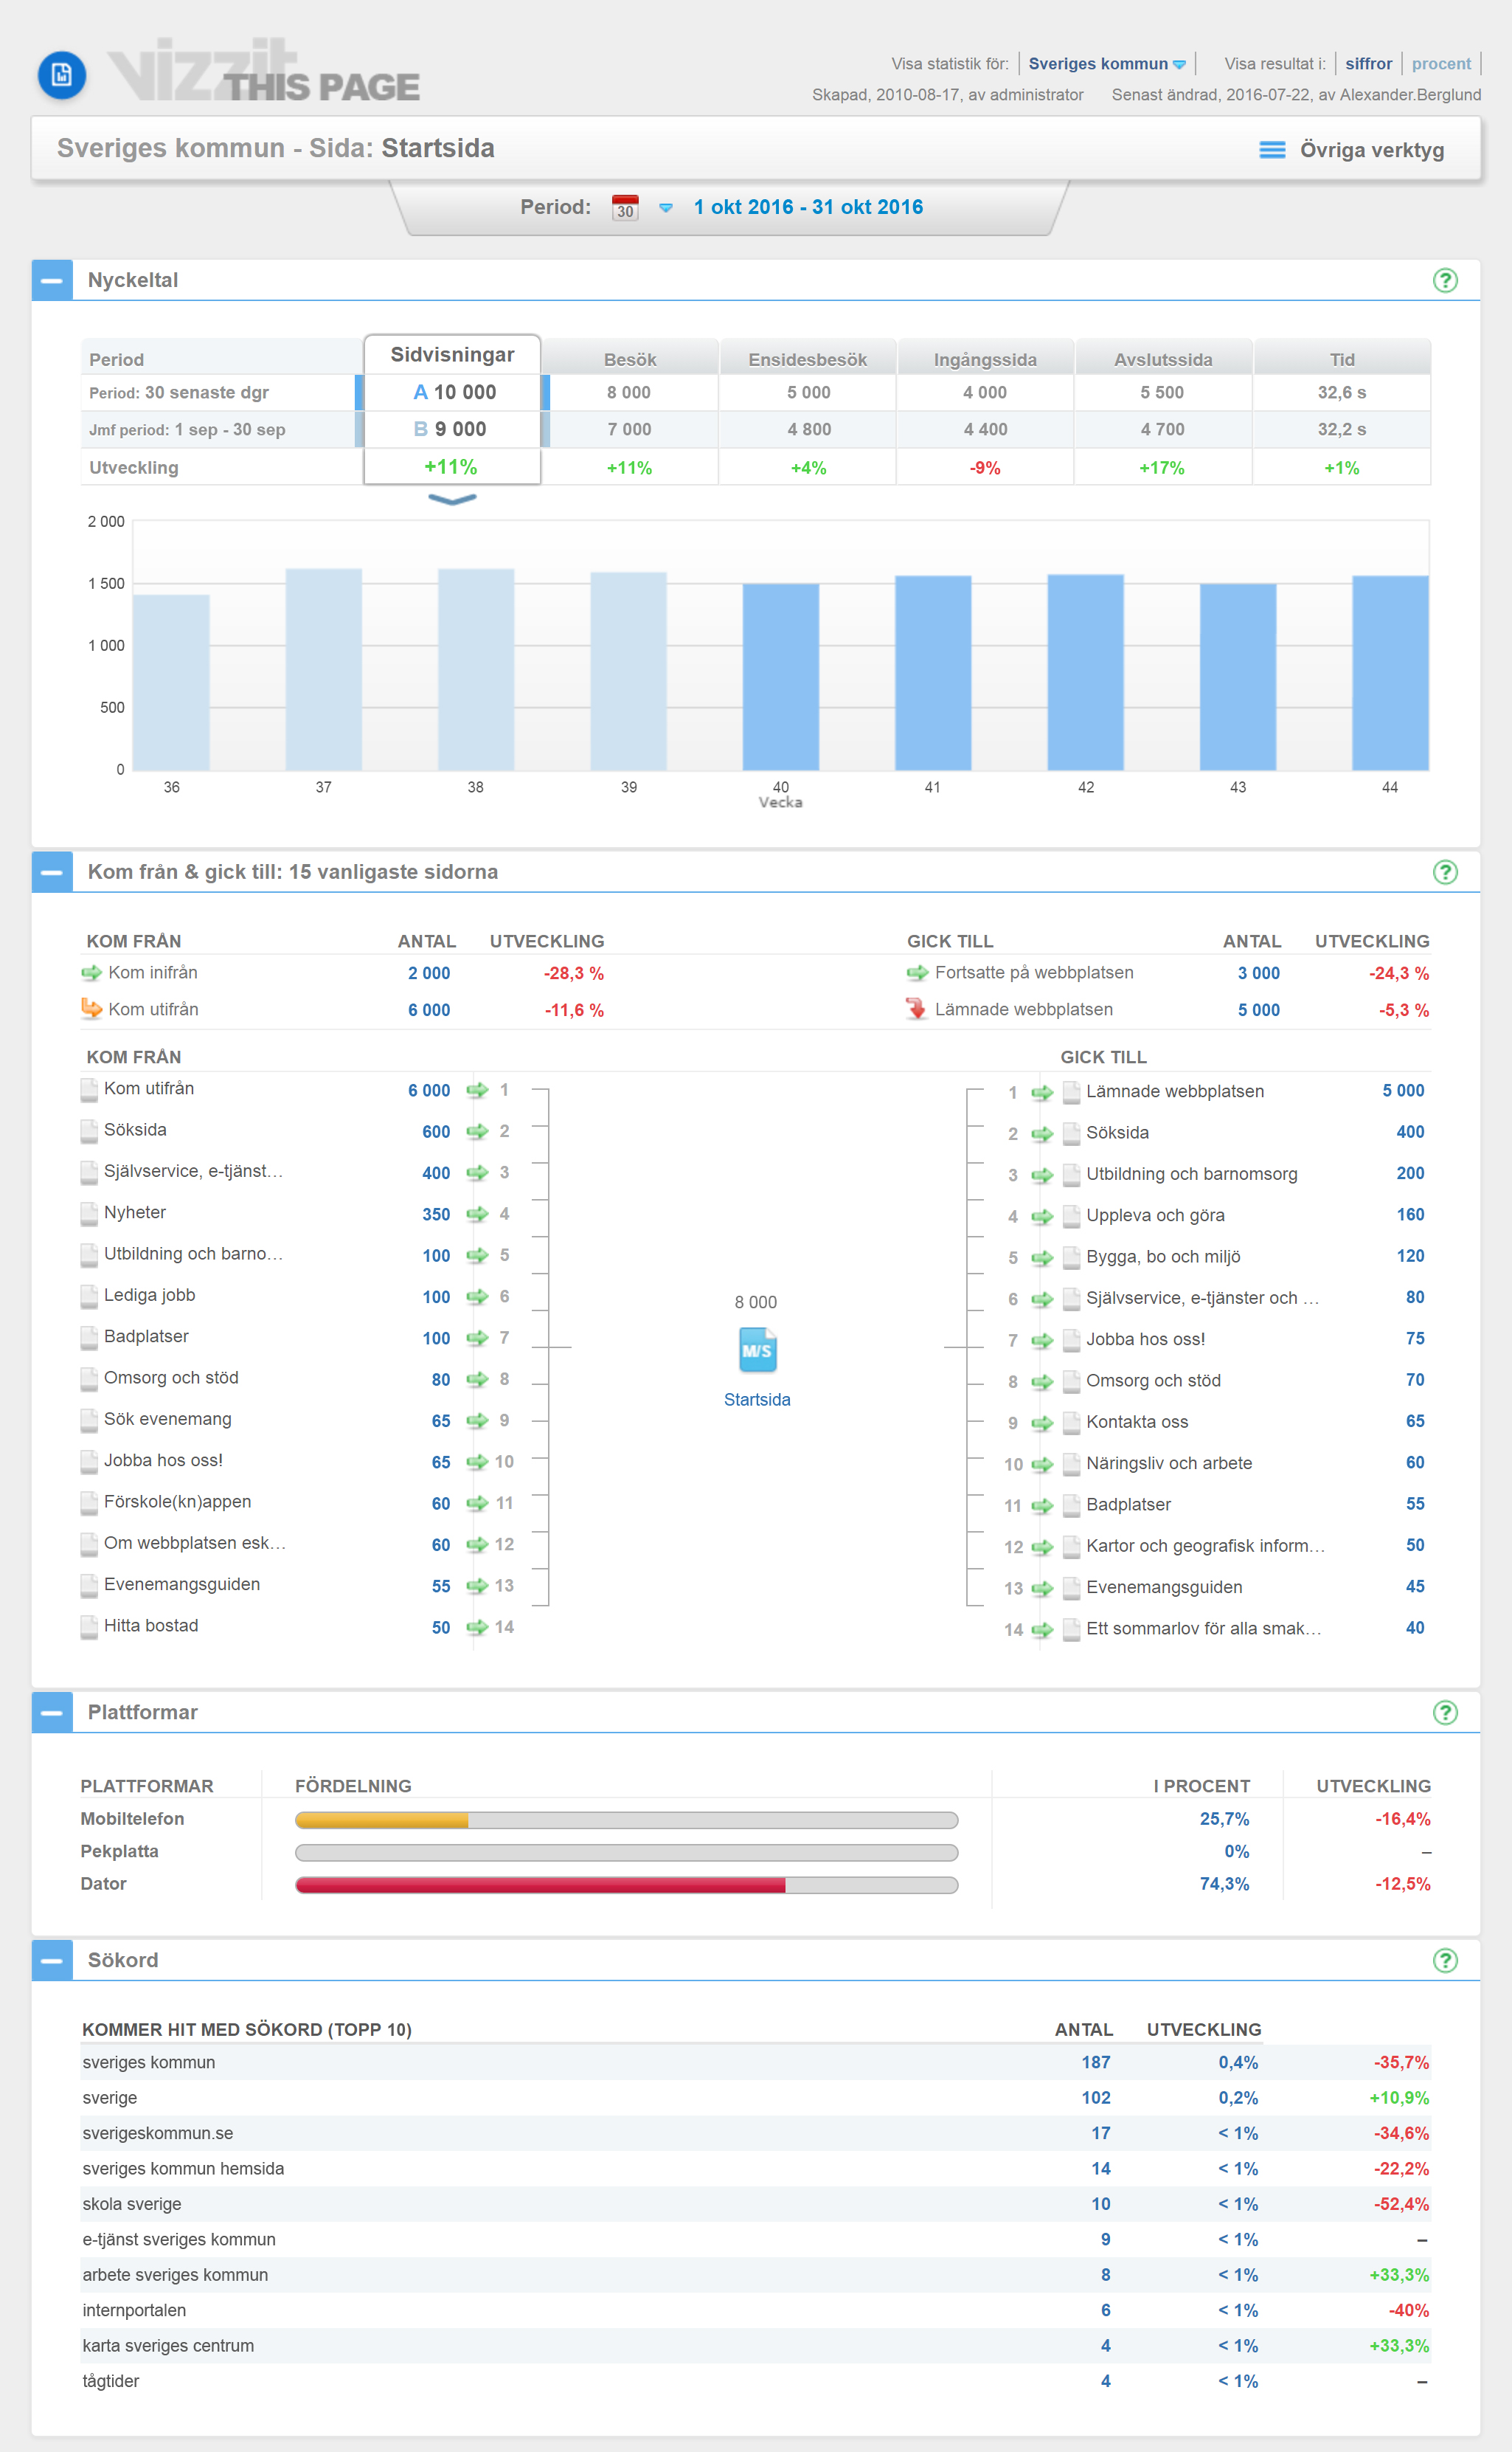Click search term "sveriges kommun hemsida"
The width and height of the screenshot is (1512, 2452).
pyautogui.click(x=183, y=2169)
